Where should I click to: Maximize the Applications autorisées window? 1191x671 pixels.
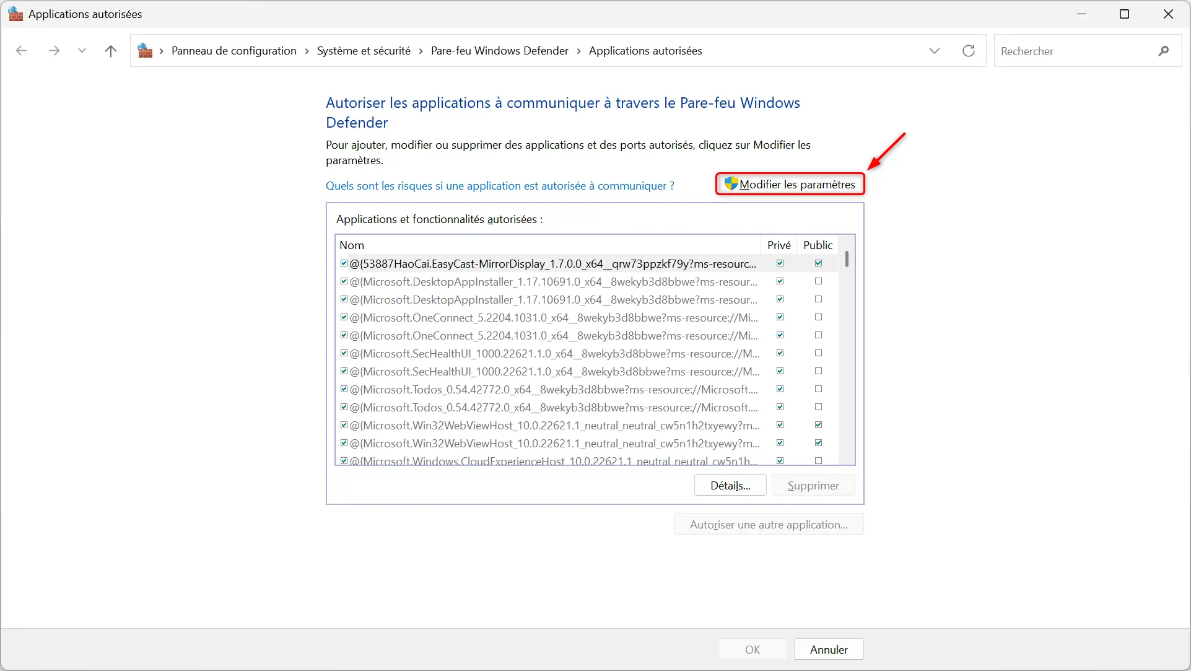point(1125,14)
